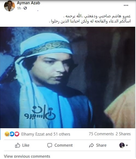Open the post options three-dots menu
Screen dimensions: 136x159
126,5
